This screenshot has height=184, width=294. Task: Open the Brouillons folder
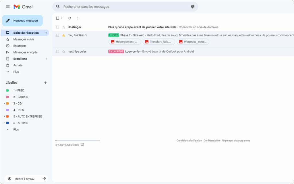[20, 59]
